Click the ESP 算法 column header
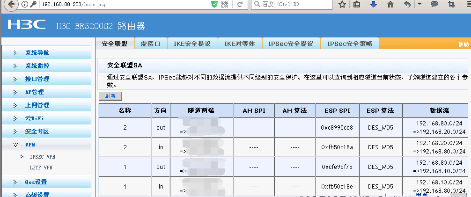Image resolution: width=471 pixels, height=197 pixels. coord(380,110)
